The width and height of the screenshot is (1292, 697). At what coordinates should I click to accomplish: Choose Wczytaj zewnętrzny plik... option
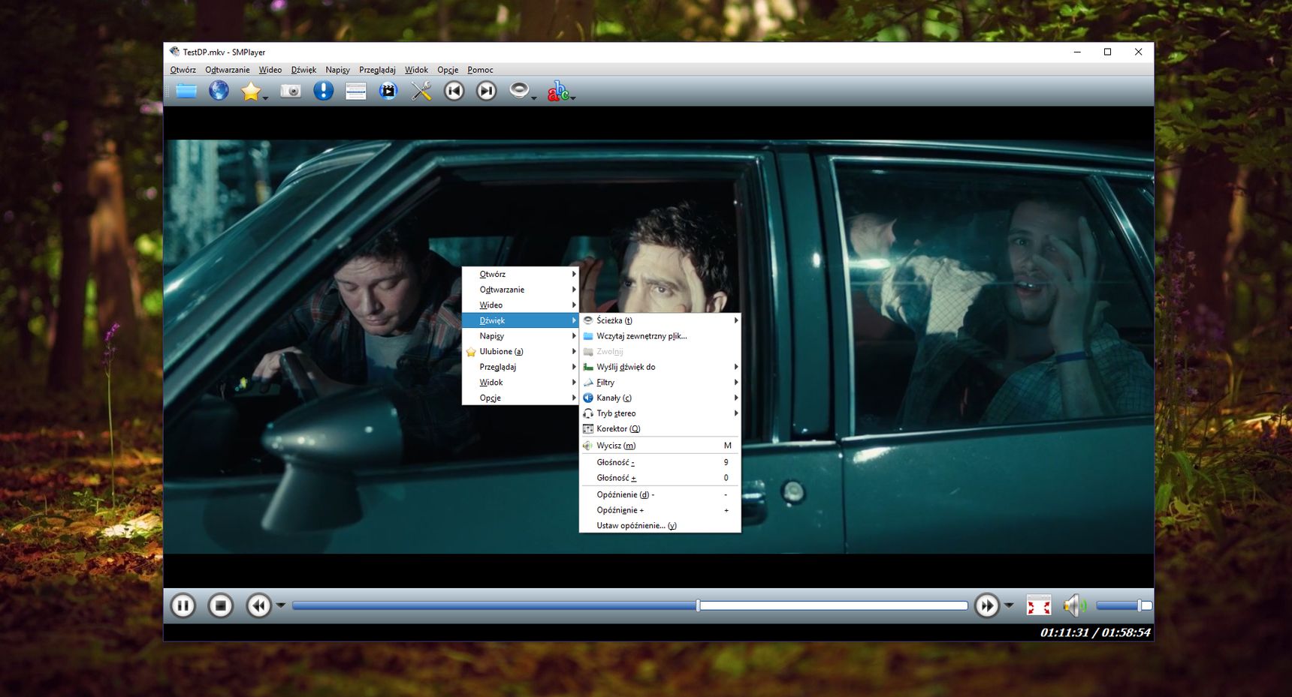pyautogui.click(x=660, y=336)
